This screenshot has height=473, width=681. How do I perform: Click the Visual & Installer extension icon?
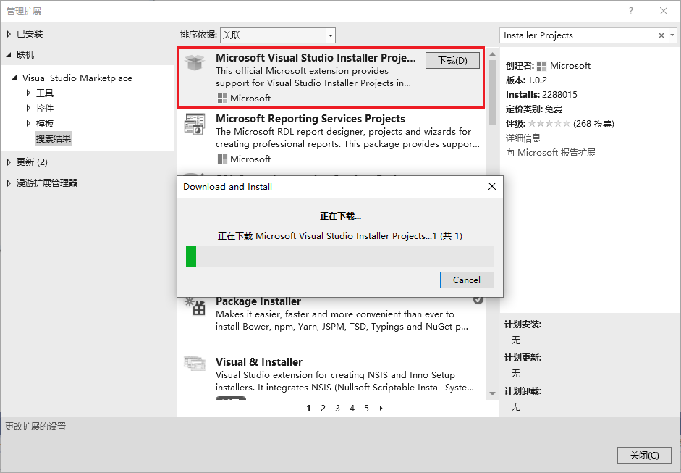point(195,364)
